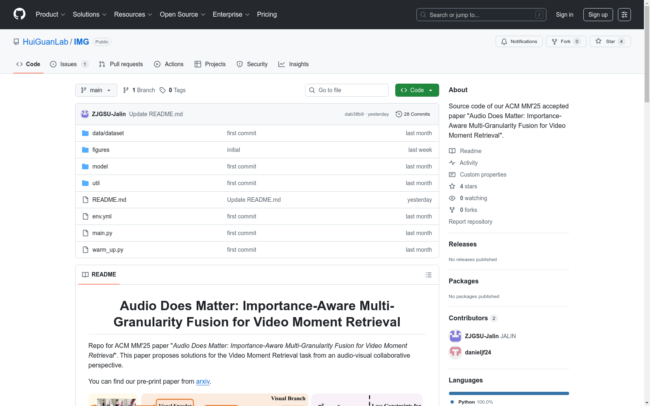The width and height of the screenshot is (650, 406).
Task: Expand the Open Source menu
Action: pyautogui.click(x=183, y=15)
